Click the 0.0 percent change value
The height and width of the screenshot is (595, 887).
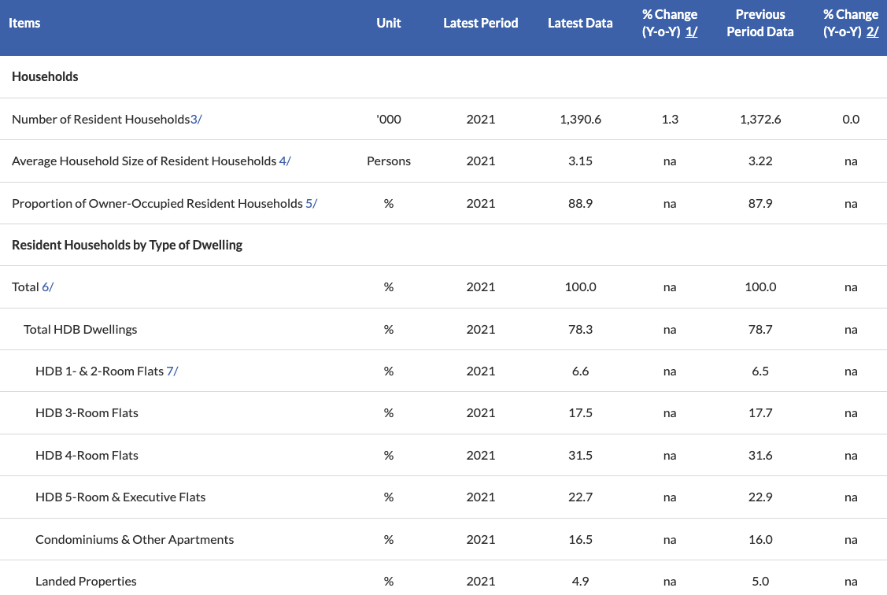(x=851, y=120)
